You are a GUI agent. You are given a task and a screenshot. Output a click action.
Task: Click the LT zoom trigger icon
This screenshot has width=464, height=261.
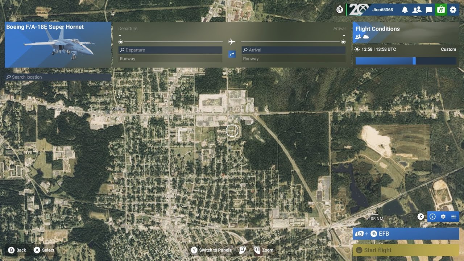[243, 250]
